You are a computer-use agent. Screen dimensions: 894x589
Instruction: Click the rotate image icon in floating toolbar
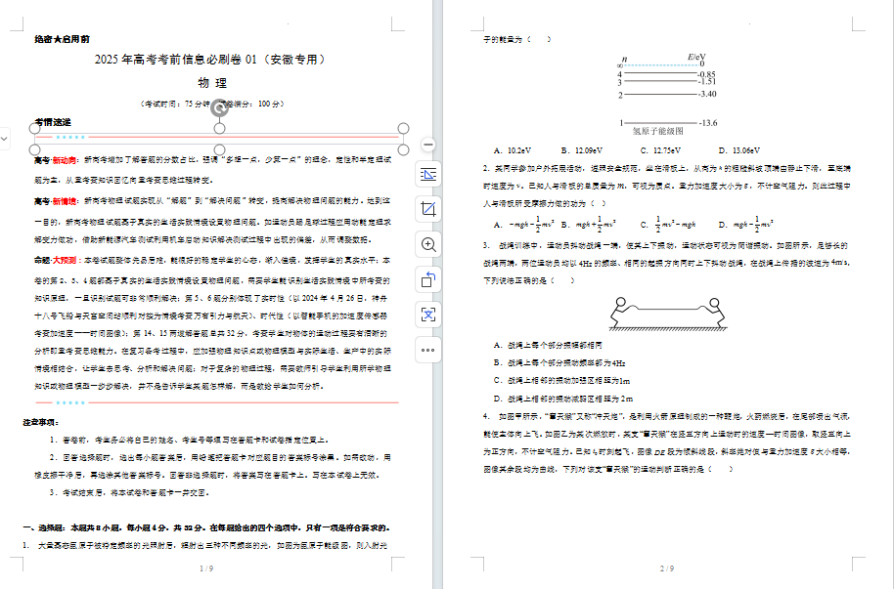428,279
